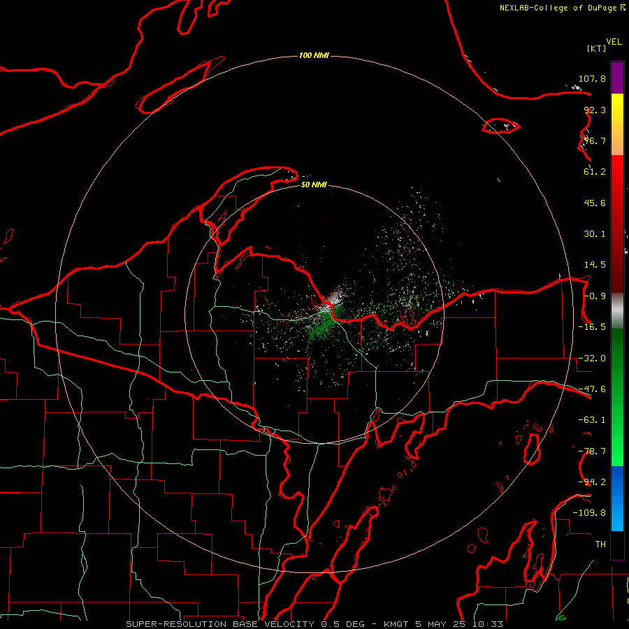Click the -32.0 velocity scale value

[592, 359]
